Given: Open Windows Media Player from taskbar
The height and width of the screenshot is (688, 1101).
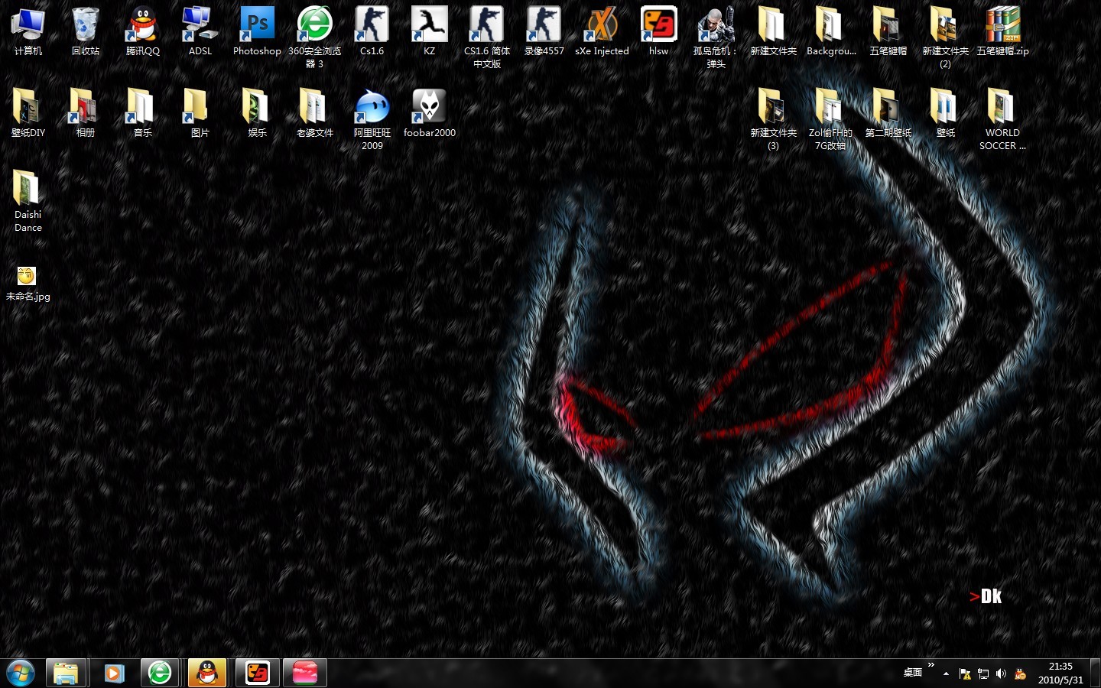Looking at the screenshot, I should (114, 673).
